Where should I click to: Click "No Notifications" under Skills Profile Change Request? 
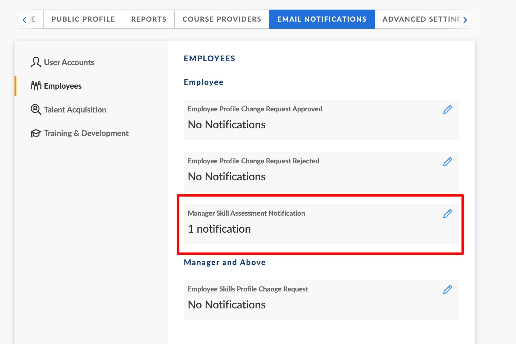[226, 305]
